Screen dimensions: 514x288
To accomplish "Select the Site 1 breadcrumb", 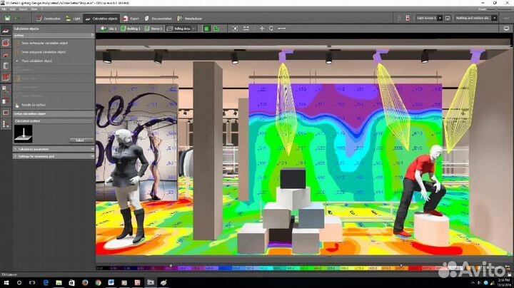I will point(109,29).
